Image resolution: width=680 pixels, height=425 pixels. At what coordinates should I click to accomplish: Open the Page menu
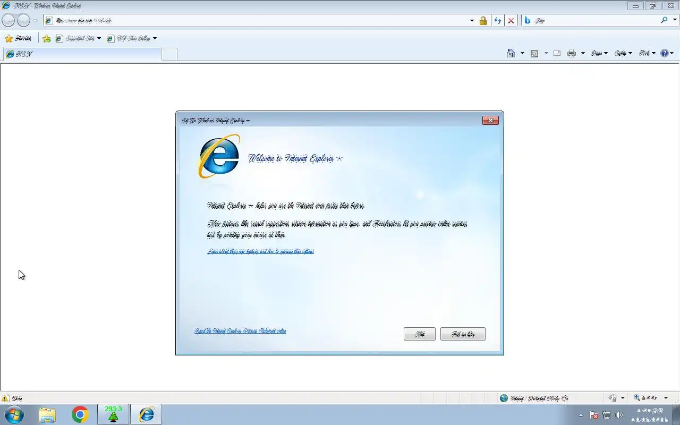[x=599, y=53]
